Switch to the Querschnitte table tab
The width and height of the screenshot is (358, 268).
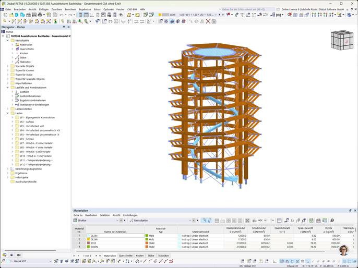coord(126,255)
